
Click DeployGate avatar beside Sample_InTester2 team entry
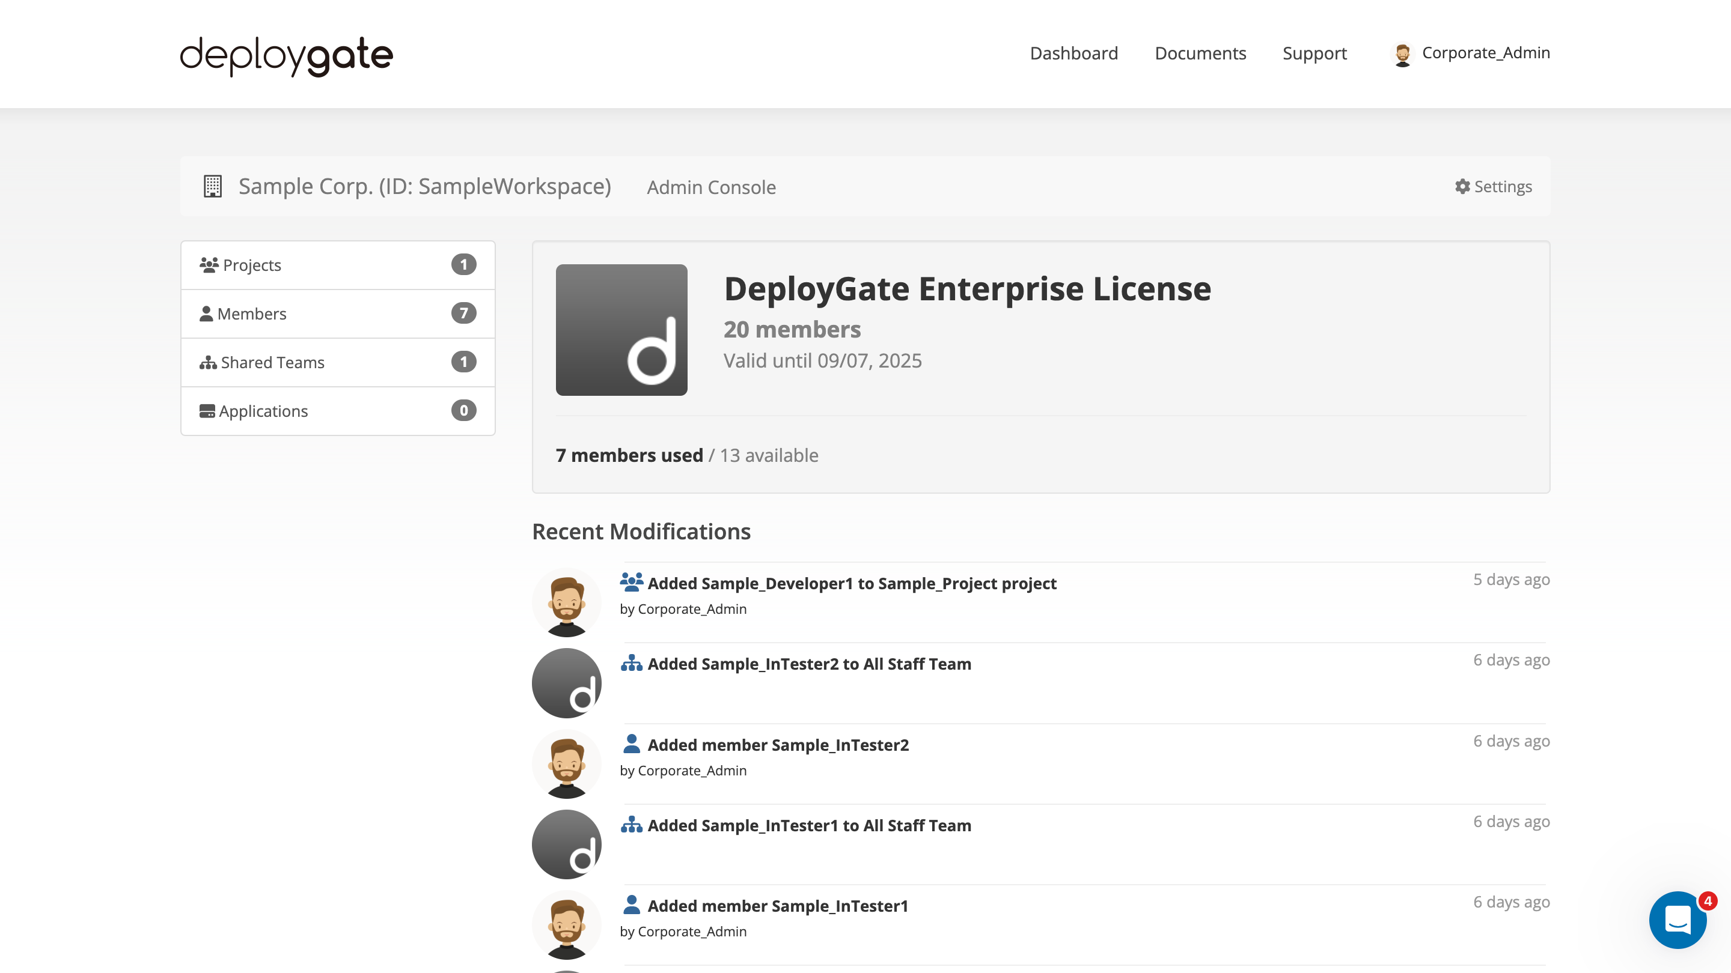[x=566, y=683]
